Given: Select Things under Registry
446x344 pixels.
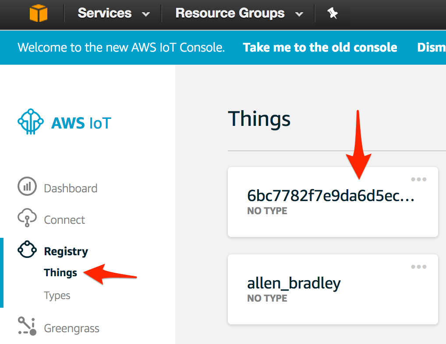Looking at the screenshot, I should pyautogui.click(x=60, y=273).
